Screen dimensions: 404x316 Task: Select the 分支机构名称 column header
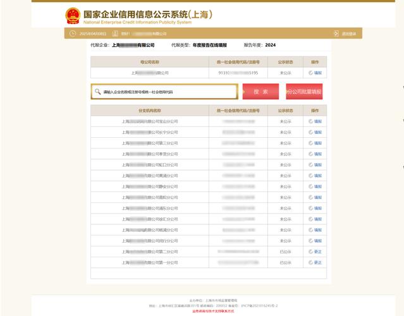point(150,111)
